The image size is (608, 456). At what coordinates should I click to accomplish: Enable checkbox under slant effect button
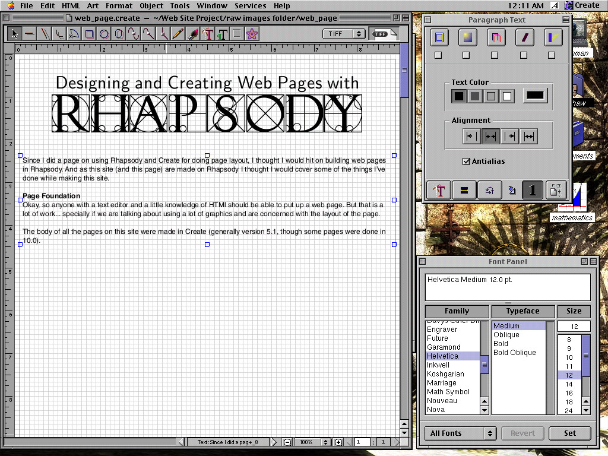(524, 55)
